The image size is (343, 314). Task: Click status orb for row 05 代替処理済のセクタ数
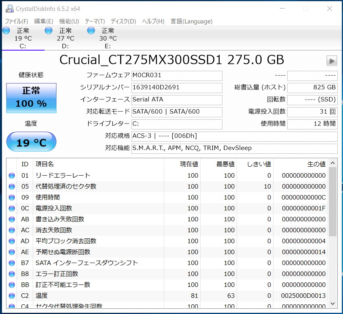click(x=12, y=187)
